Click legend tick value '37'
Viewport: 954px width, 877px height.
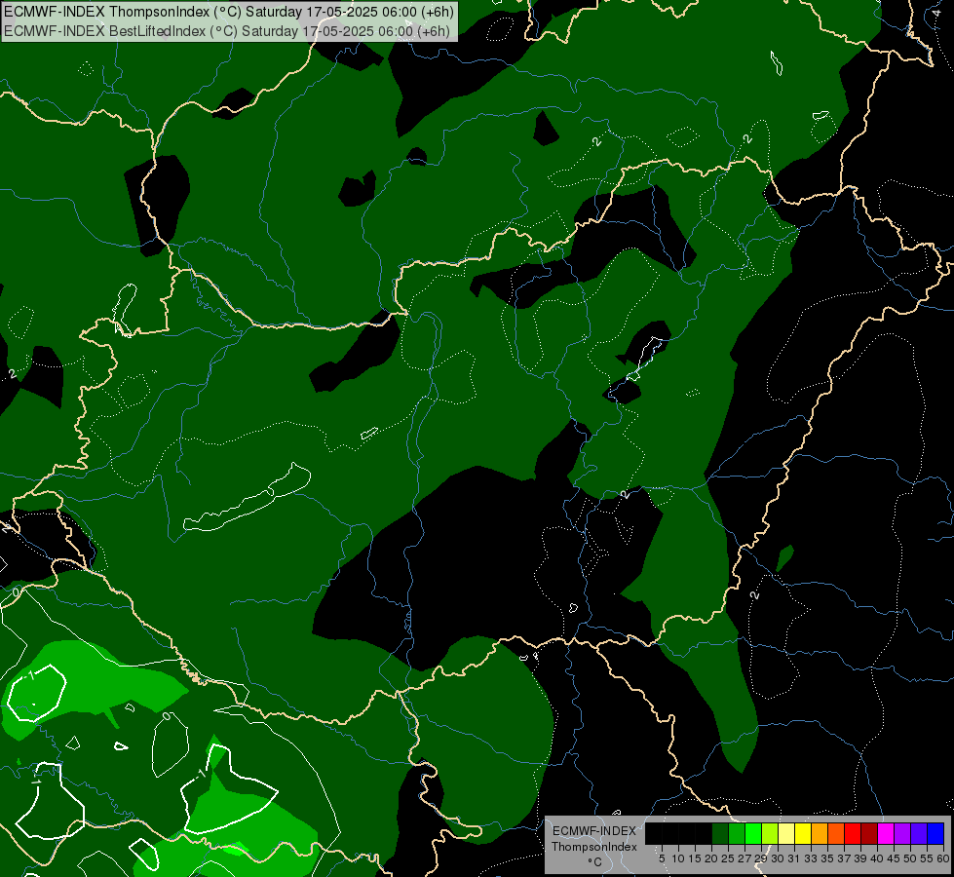[x=844, y=858]
